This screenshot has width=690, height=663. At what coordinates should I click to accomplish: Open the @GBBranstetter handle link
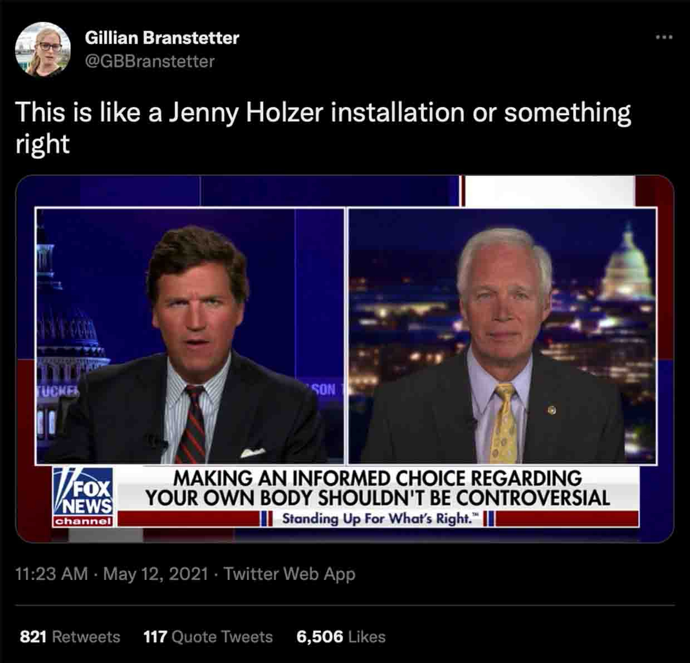click(x=149, y=61)
